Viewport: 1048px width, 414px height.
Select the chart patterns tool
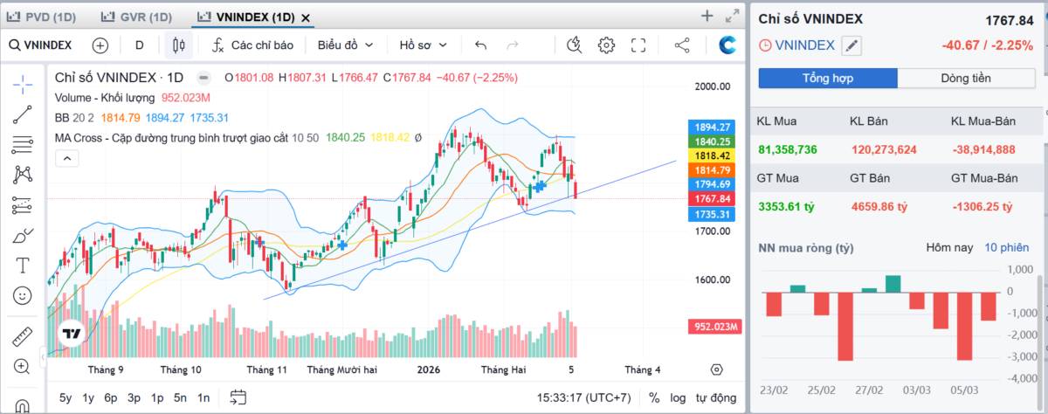click(x=23, y=175)
